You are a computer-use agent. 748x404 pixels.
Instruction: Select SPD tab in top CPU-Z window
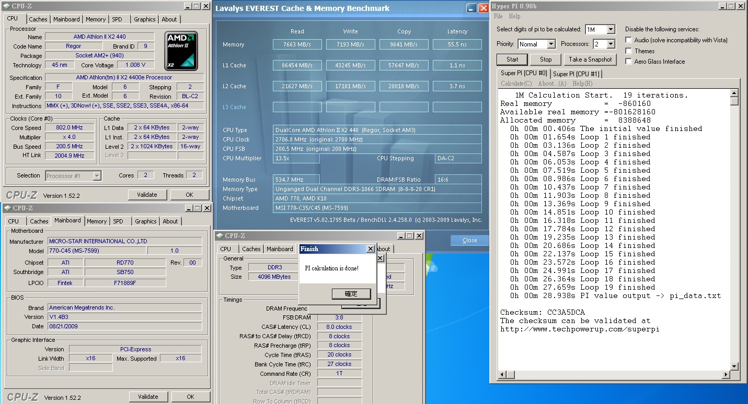point(117,19)
